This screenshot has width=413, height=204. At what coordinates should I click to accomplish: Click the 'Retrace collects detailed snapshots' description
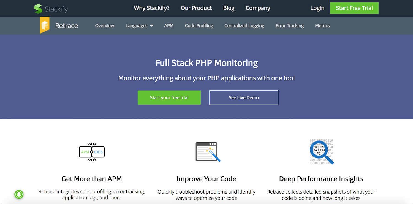tap(321, 195)
